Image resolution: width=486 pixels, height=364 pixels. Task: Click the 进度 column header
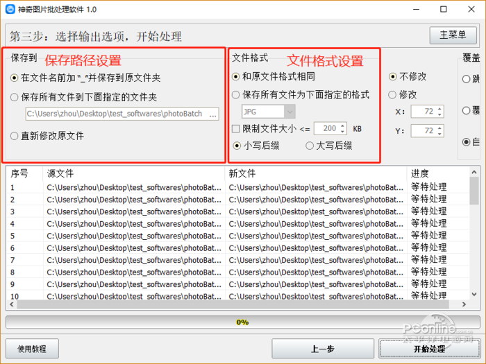pos(438,173)
